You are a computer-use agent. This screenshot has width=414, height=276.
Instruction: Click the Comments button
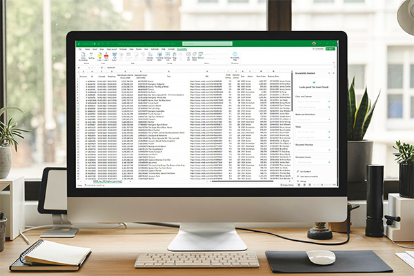(317, 50)
